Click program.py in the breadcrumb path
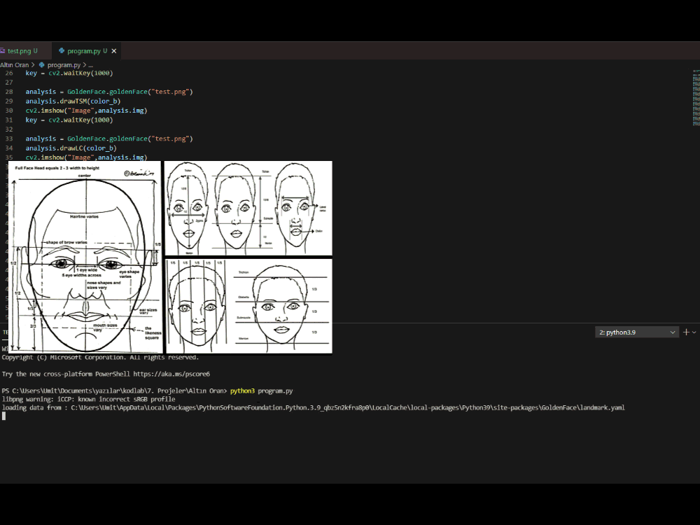The width and height of the screenshot is (700, 525). (x=64, y=64)
